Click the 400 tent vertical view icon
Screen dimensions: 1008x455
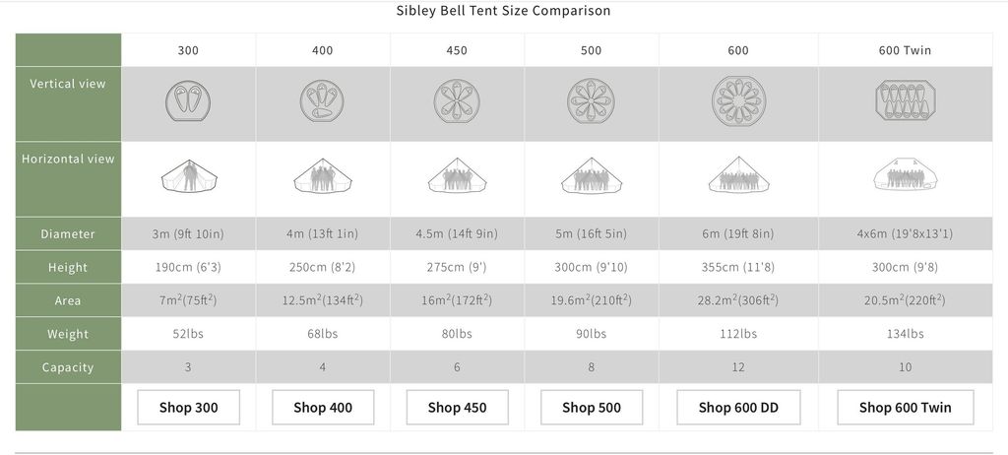pyautogui.click(x=322, y=101)
